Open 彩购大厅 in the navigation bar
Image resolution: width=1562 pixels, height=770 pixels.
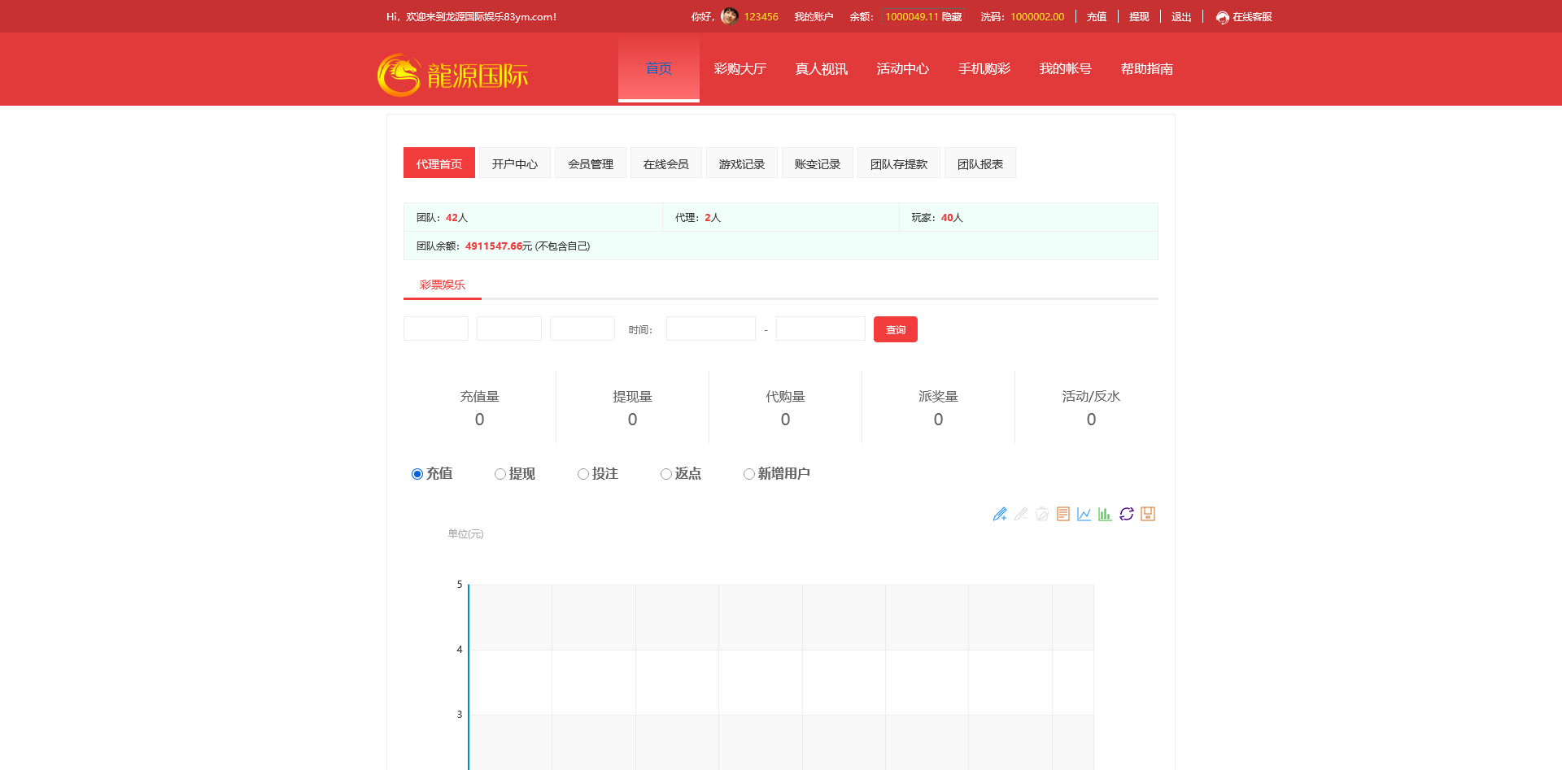point(740,69)
